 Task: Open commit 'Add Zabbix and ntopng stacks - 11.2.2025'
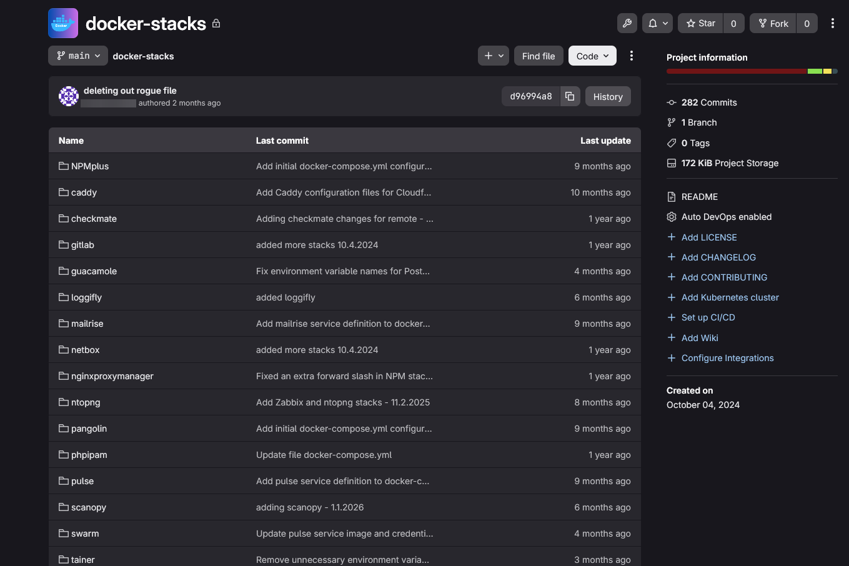(x=343, y=402)
